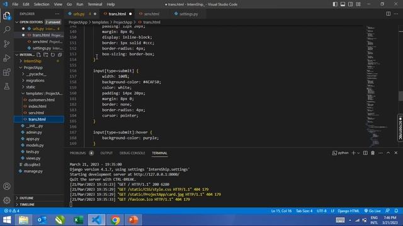Change UTF-8 file encoding
Viewport: 403px width, 226px height.
pos(322,211)
